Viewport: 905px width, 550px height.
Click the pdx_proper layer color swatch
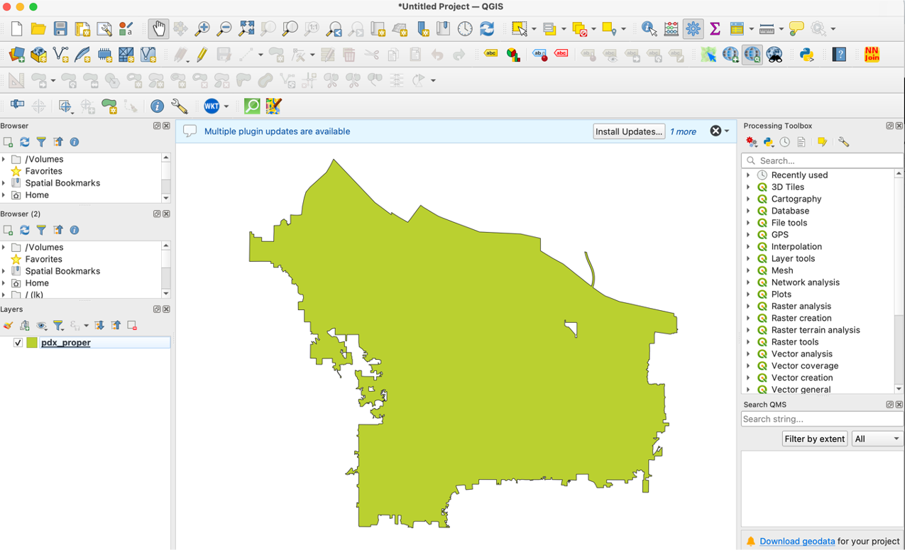pos(32,343)
